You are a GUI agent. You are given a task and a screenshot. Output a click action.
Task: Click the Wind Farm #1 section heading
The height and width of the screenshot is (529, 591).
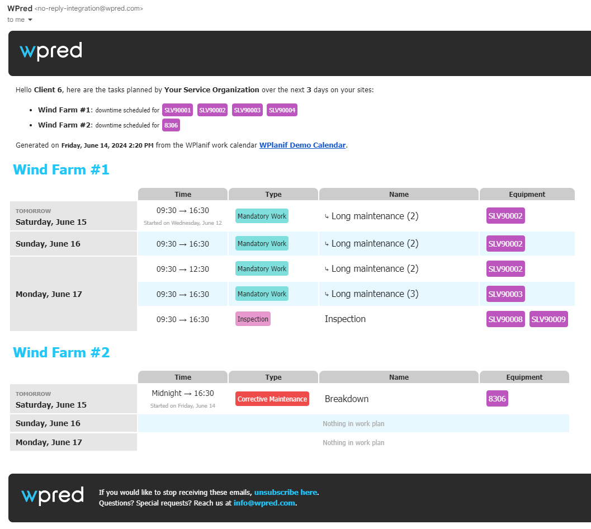click(61, 169)
